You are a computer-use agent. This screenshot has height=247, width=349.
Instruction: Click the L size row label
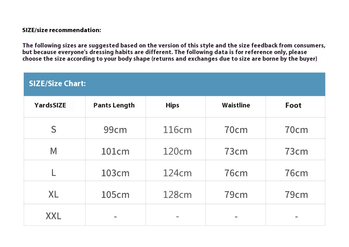[53, 173]
